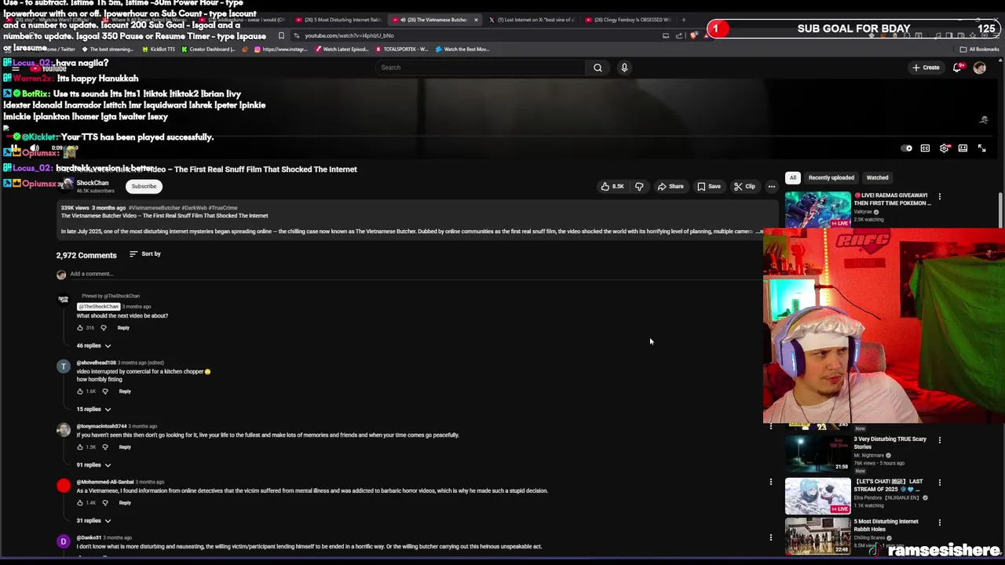
Task: Reply to Mohammed-Ali-Sanbal's comment
Action: pos(125,503)
